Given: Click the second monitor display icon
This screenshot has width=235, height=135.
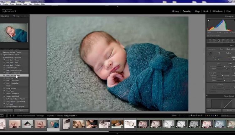Looking at the screenshot, I should [x=2, y=116].
